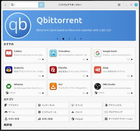Image resolution: width=140 pixels, height=131 pixels.
Task: Open the Gimp app title
Action: (x=105, y=68)
